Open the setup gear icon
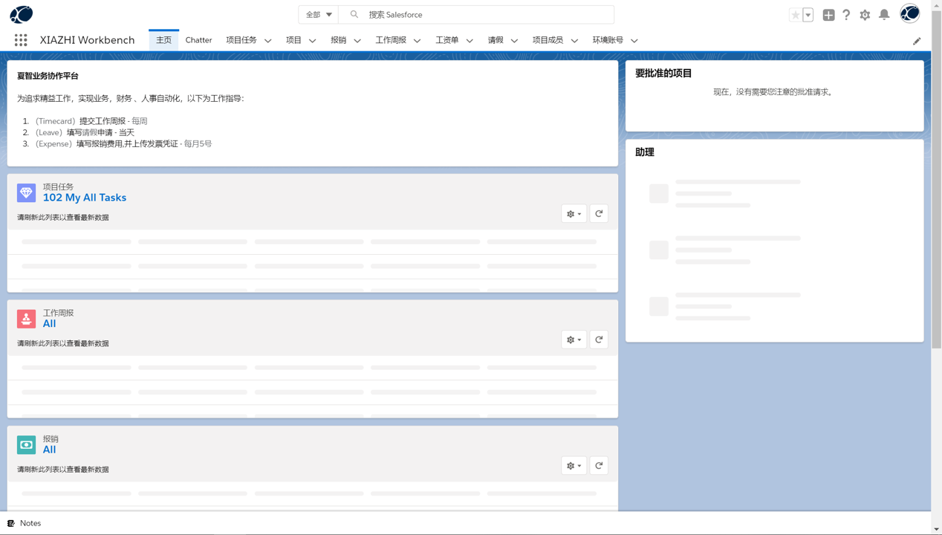942x535 pixels. [865, 15]
